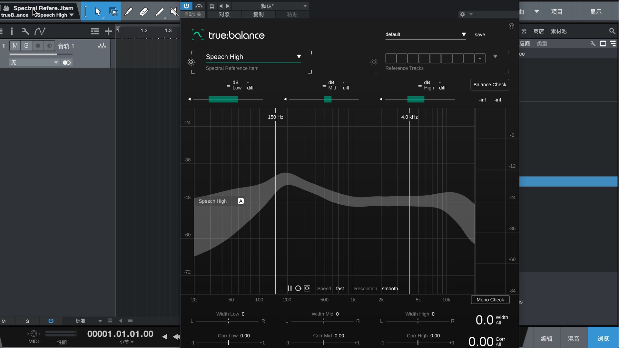This screenshot has width=619, height=348.
Task: Add a new track with plus icon
Action: tap(108, 31)
